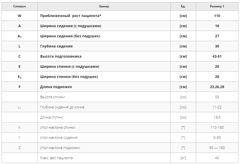
Task: Click the "Замер" column header
Action: coord(104,6)
